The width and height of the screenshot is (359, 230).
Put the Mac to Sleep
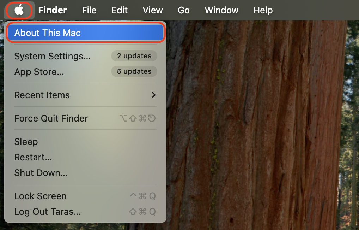26,142
